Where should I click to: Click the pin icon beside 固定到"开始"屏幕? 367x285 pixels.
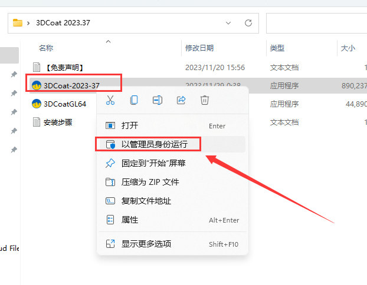click(110, 163)
